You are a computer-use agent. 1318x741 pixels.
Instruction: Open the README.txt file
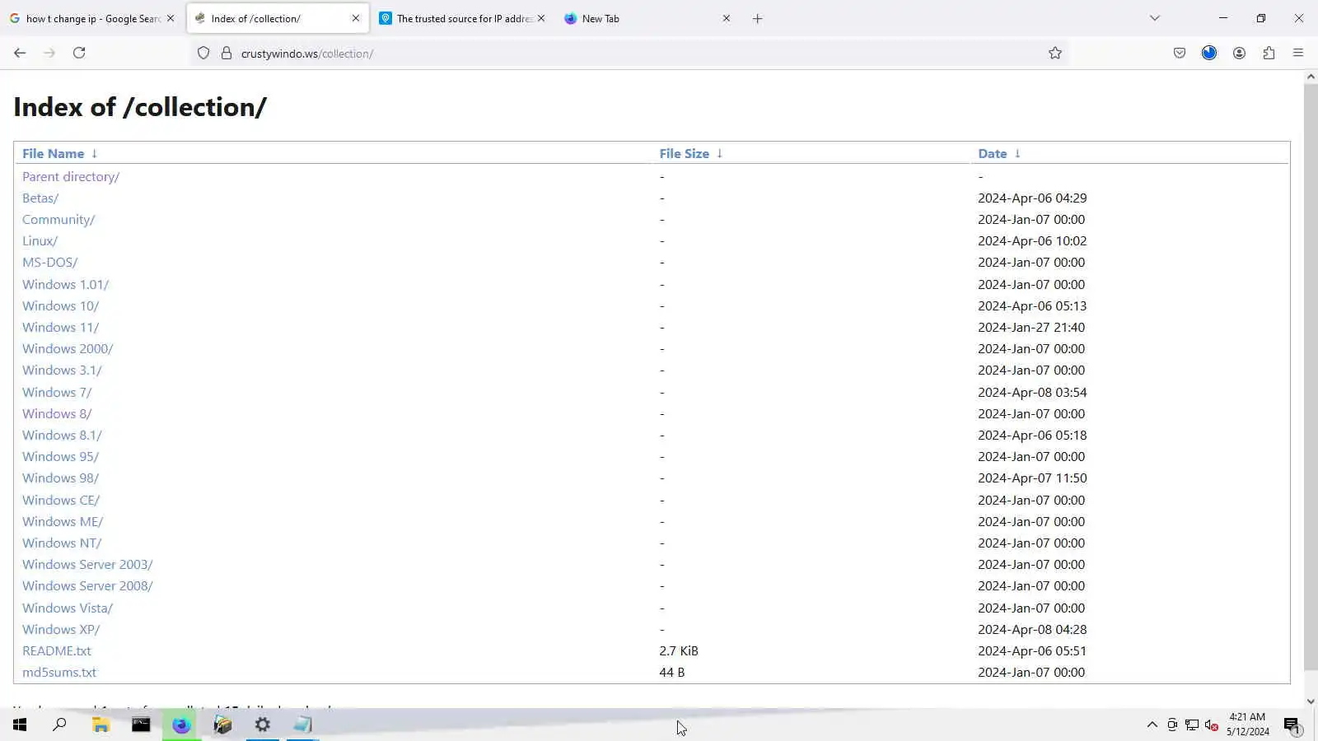click(57, 651)
